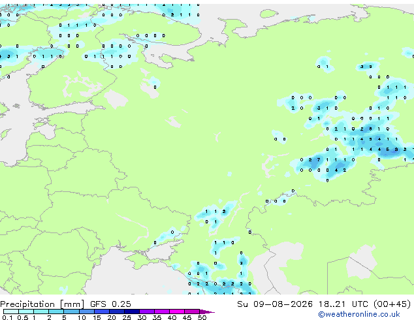Click the 'GFS 0.25' model label
Screen dimensions: 414x320
point(110,304)
